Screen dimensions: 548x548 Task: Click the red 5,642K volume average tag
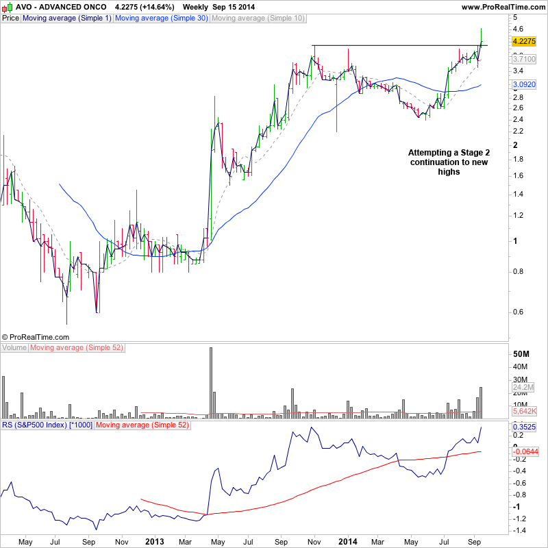(524, 412)
